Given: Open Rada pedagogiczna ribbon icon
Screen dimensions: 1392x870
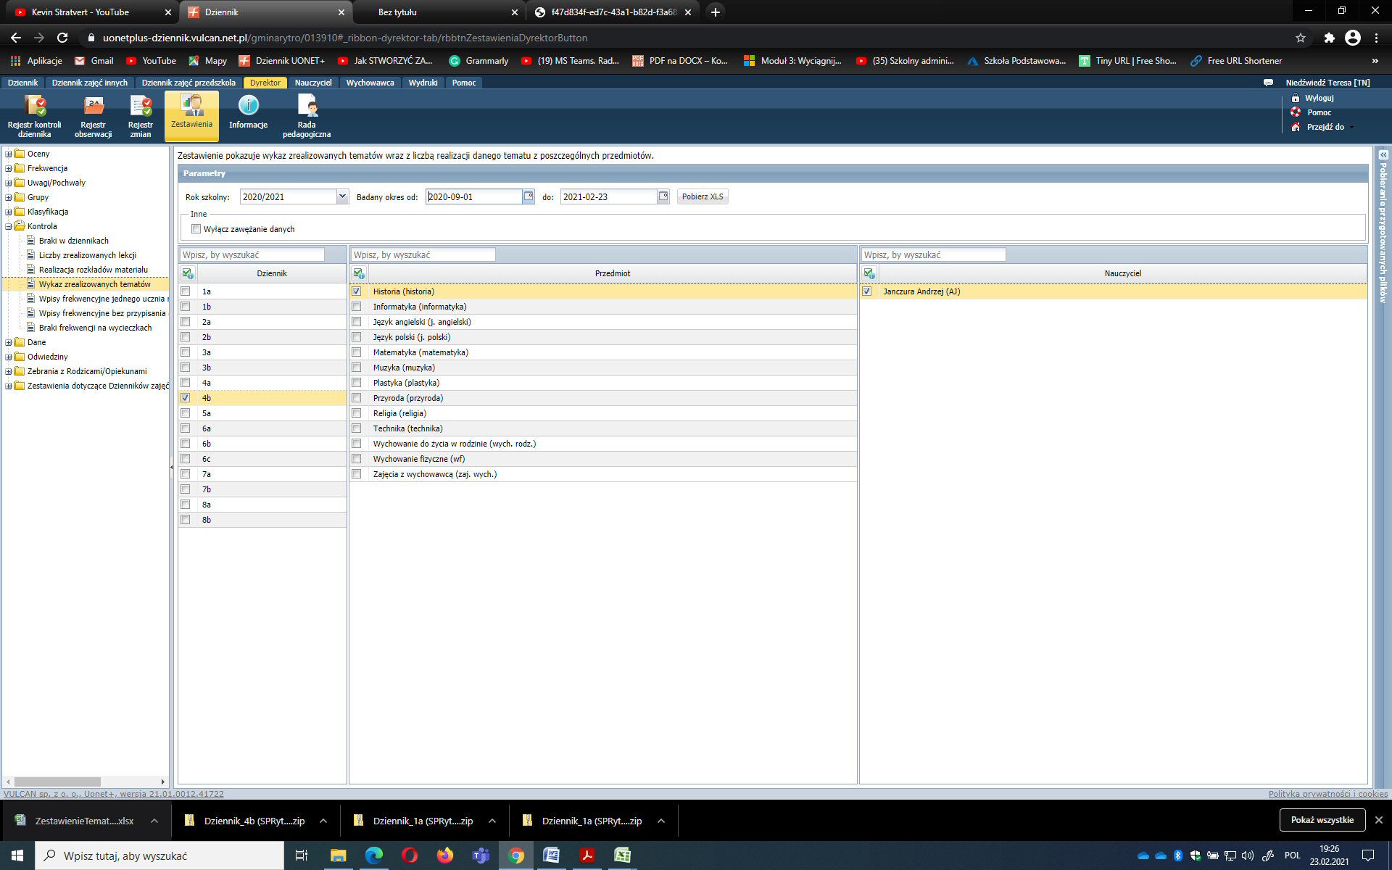Looking at the screenshot, I should (x=307, y=107).
